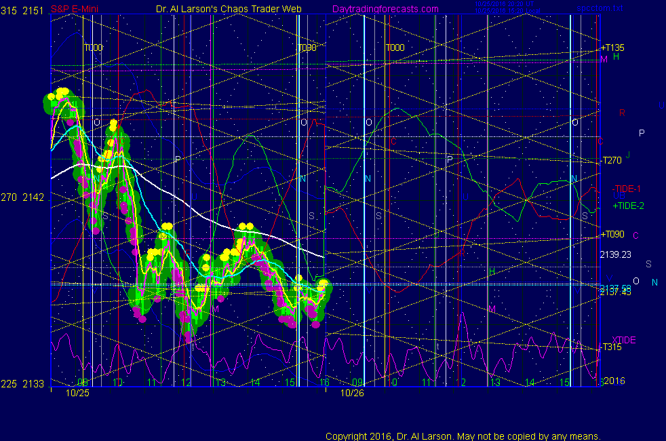Click the '10/25' date label on time axis
The image size is (666, 441).
click(x=77, y=393)
